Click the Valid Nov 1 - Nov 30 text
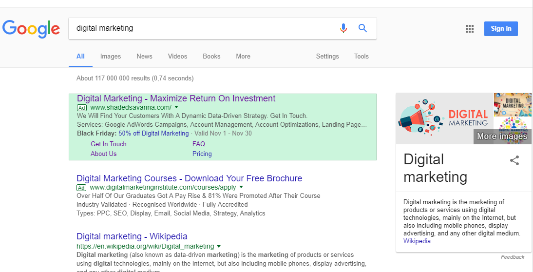 tap(223, 133)
